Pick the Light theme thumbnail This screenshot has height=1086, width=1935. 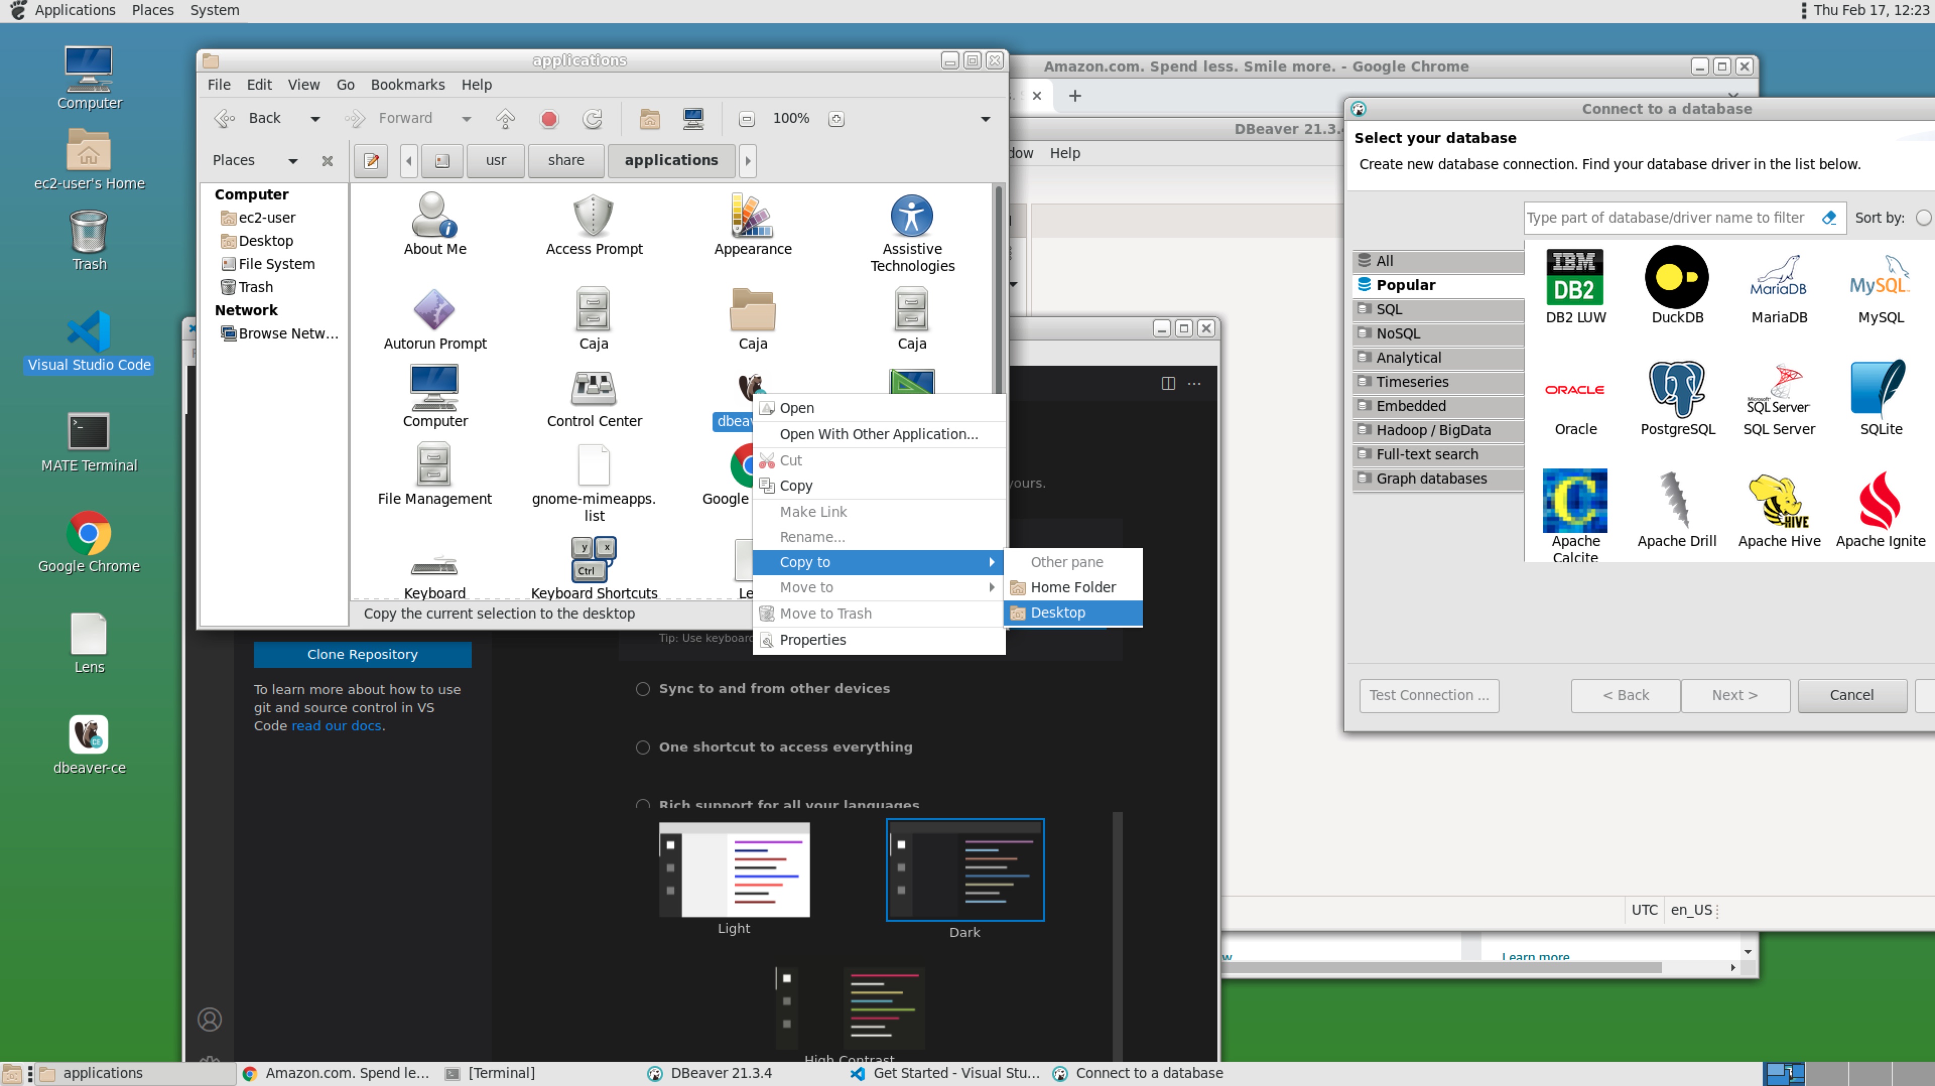[734, 870]
